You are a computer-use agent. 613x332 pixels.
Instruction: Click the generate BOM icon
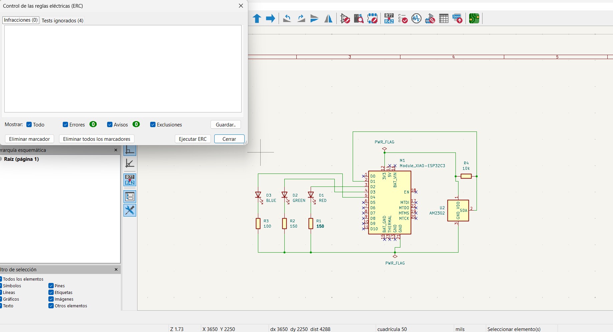click(457, 19)
